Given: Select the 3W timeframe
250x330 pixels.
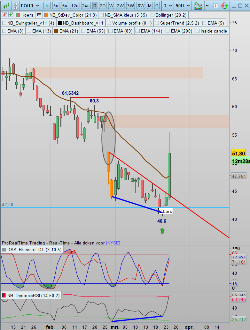Looking at the screenshot, I should [130, 6].
